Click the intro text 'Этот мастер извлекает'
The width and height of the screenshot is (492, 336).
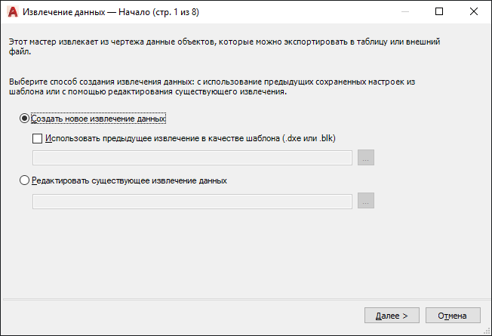pyautogui.click(x=54, y=42)
